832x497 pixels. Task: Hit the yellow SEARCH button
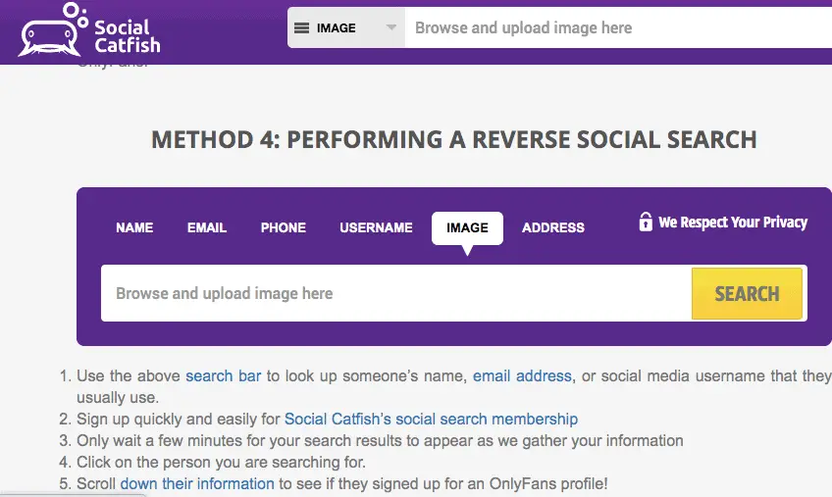click(x=747, y=293)
